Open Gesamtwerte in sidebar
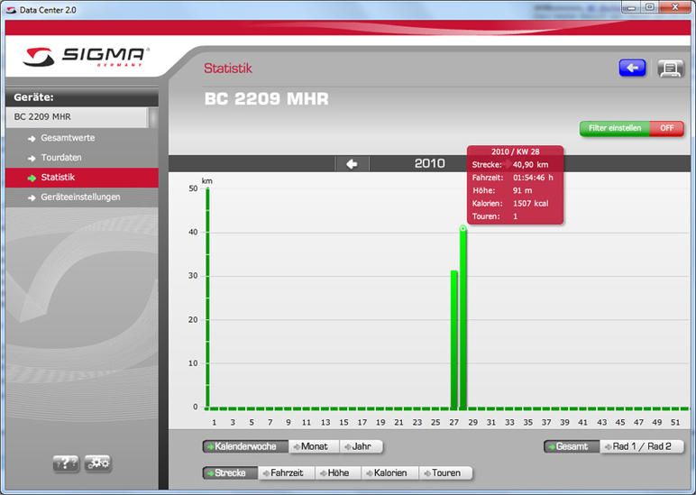The image size is (696, 495). tap(68, 138)
